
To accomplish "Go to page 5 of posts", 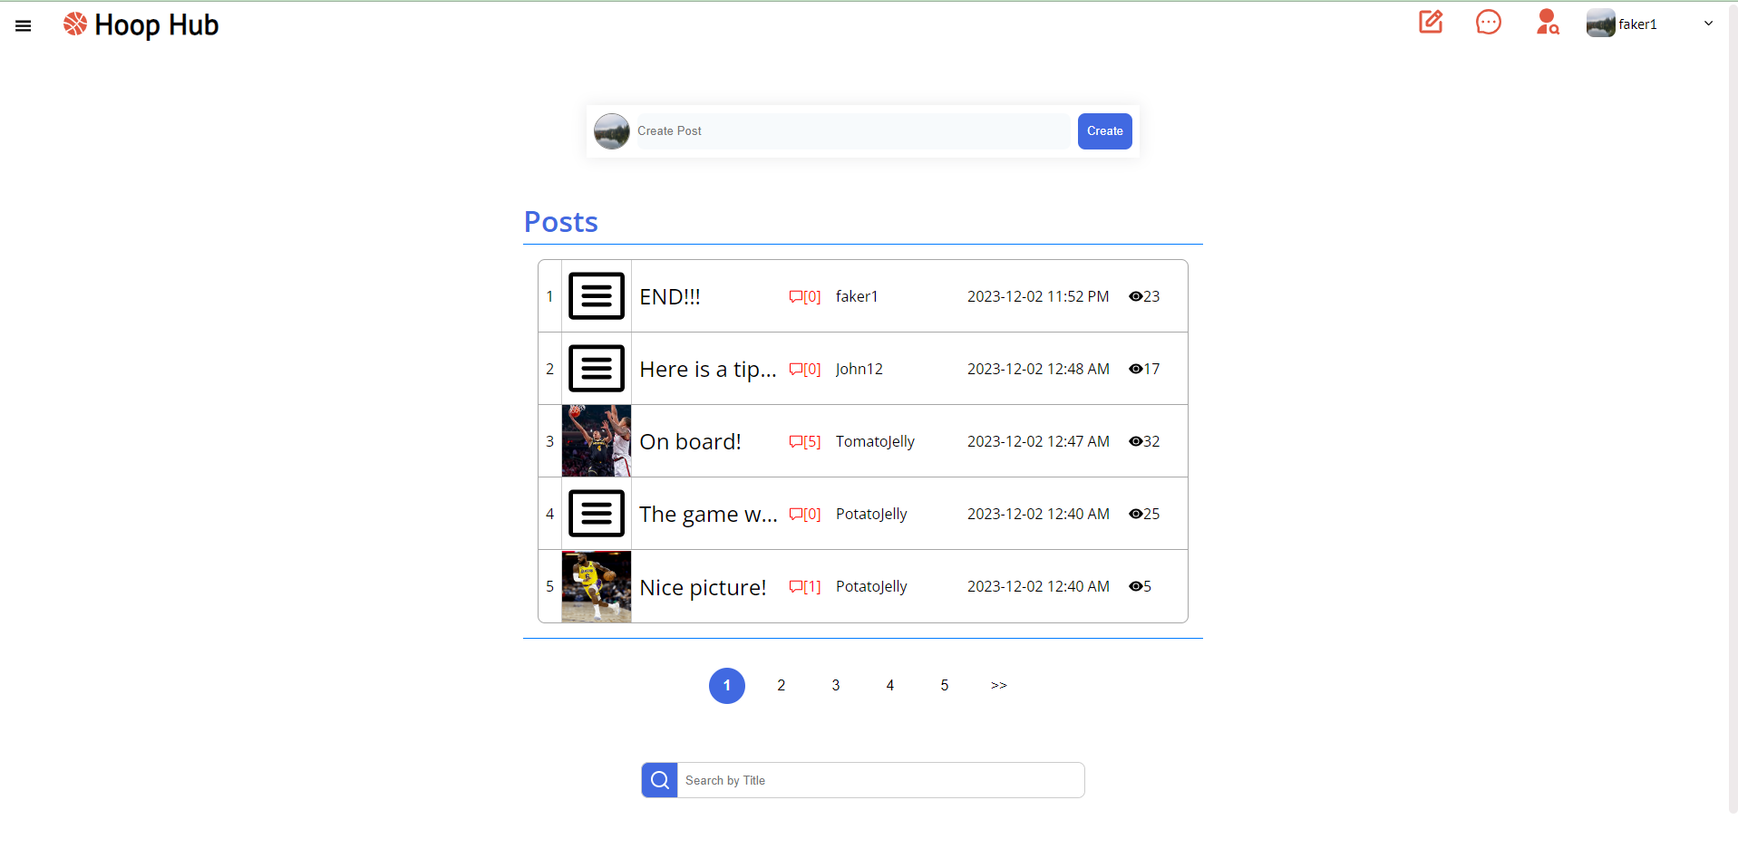I will pos(944,686).
